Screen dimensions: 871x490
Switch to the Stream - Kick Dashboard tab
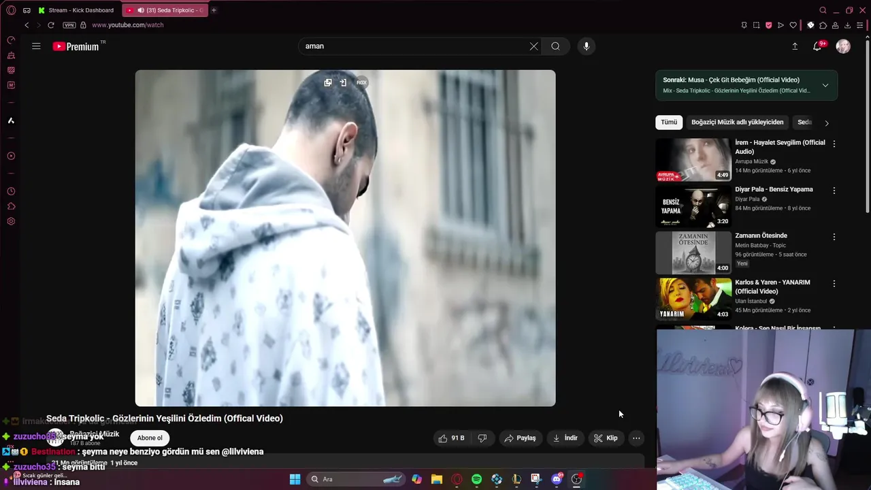click(x=77, y=10)
